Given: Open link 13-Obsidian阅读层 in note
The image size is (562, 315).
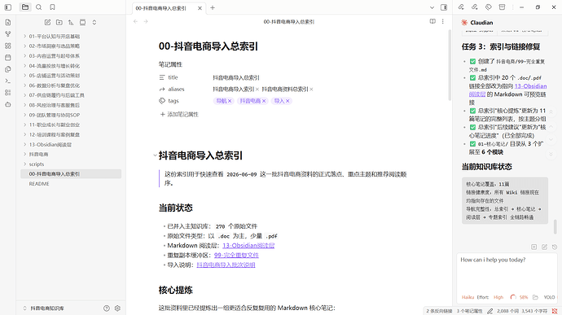Looking at the screenshot, I should pos(248,246).
